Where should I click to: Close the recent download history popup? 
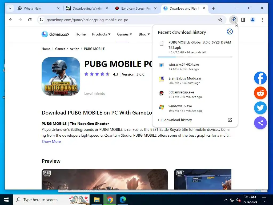tap(230, 31)
